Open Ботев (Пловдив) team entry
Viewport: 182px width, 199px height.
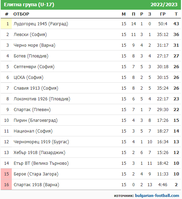point(31,56)
